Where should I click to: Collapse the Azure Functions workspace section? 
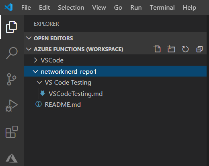click(x=29, y=49)
